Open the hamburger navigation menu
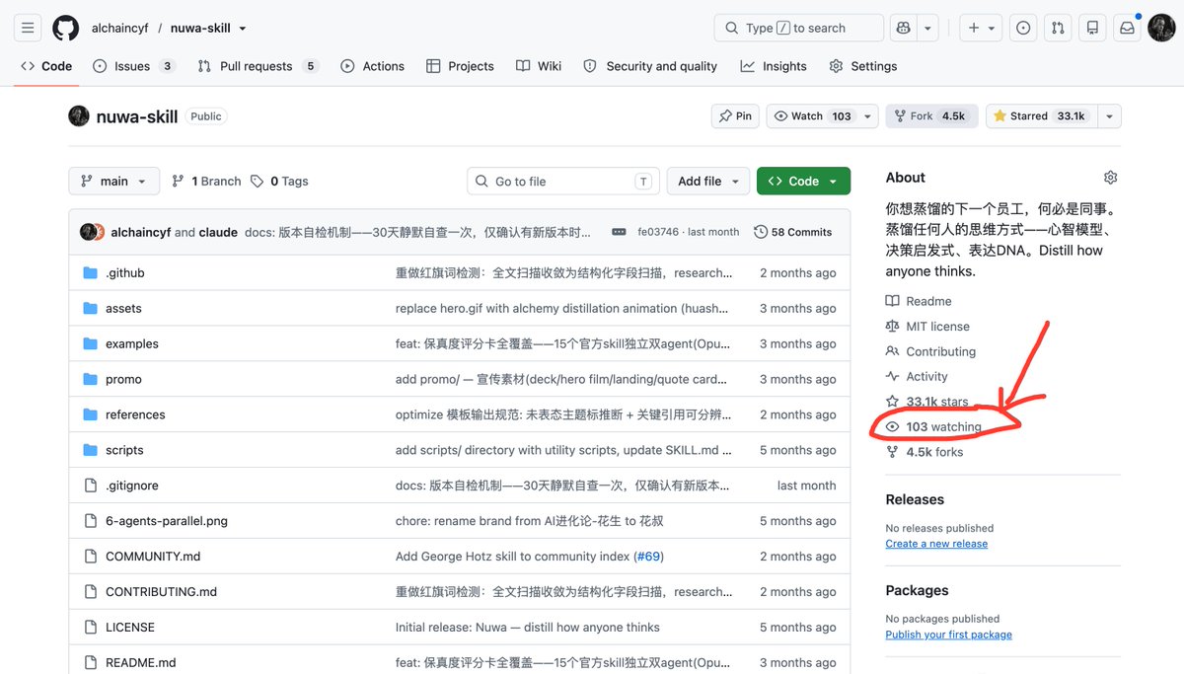 point(28,28)
